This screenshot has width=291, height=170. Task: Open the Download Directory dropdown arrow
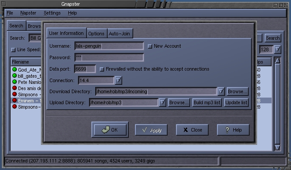[221, 91]
